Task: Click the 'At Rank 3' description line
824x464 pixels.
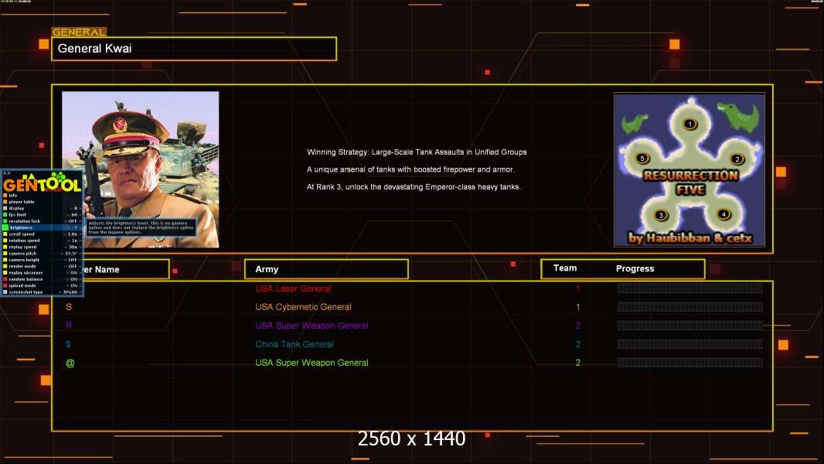Action: [x=414, y=186]
